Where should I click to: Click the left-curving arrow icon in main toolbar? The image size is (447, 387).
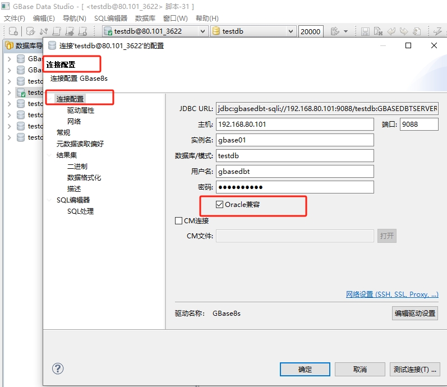tap(391, 31)
